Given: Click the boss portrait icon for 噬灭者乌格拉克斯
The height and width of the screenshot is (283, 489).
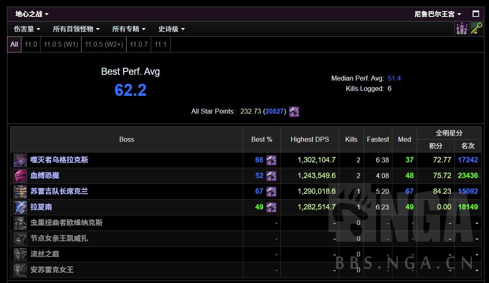Looking at the screenshot, I should (20, 160).
